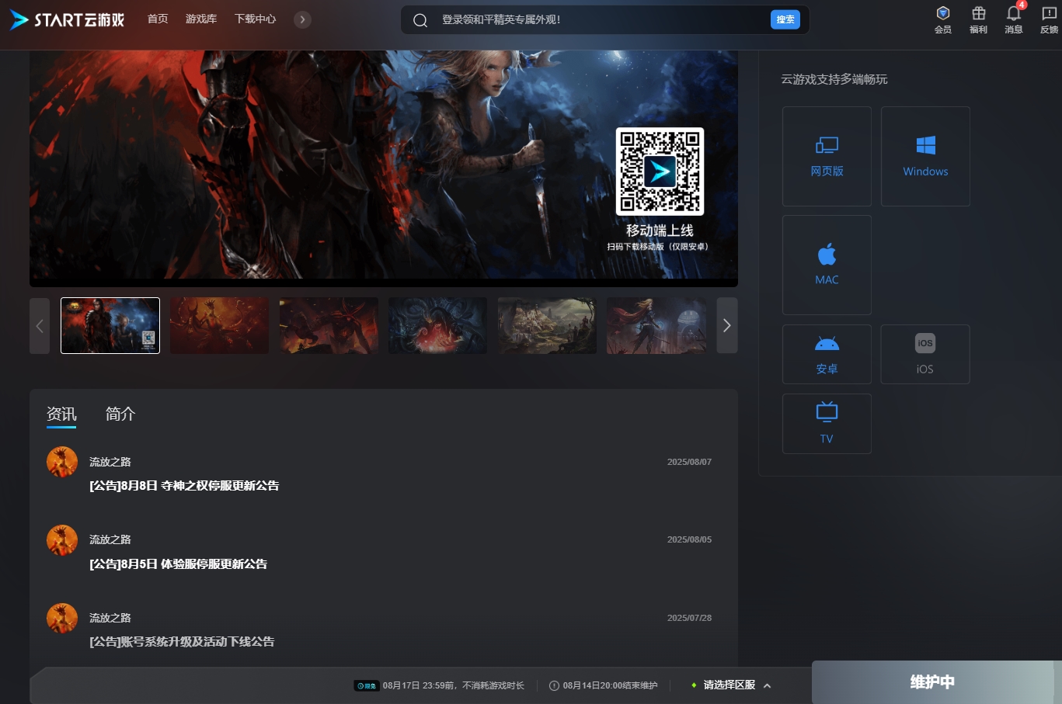
Task: Open 账号系统升级及活动下线公告 announcement
Action: click(x=182, y=642)
